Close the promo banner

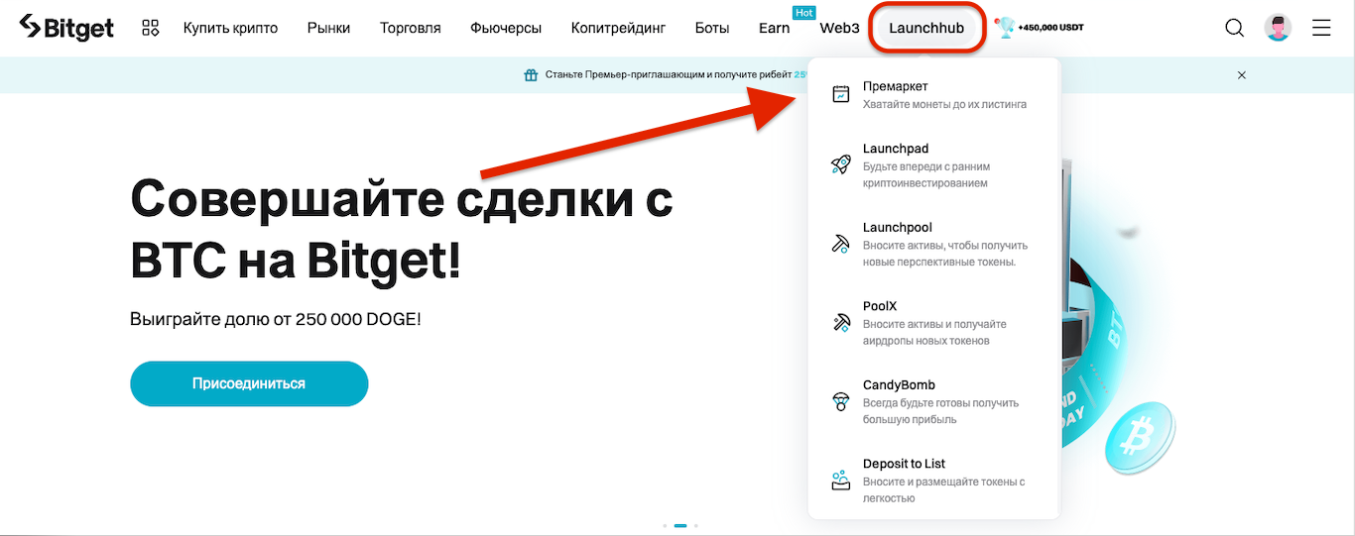tap(1241, 75)
